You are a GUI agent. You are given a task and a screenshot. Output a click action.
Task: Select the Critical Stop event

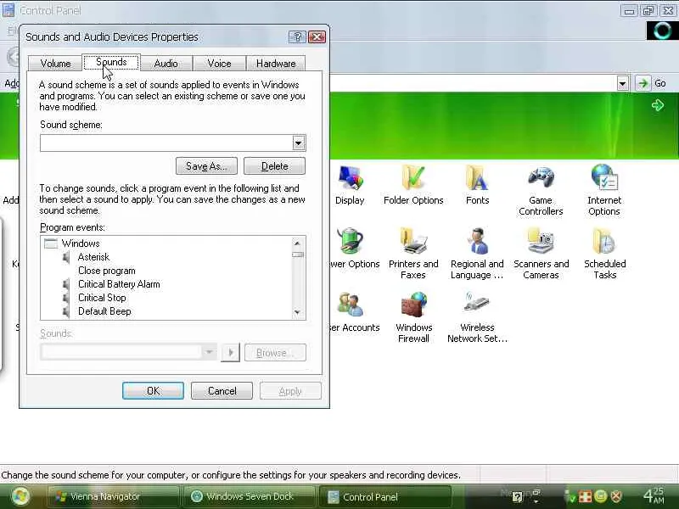coord(102,298)
